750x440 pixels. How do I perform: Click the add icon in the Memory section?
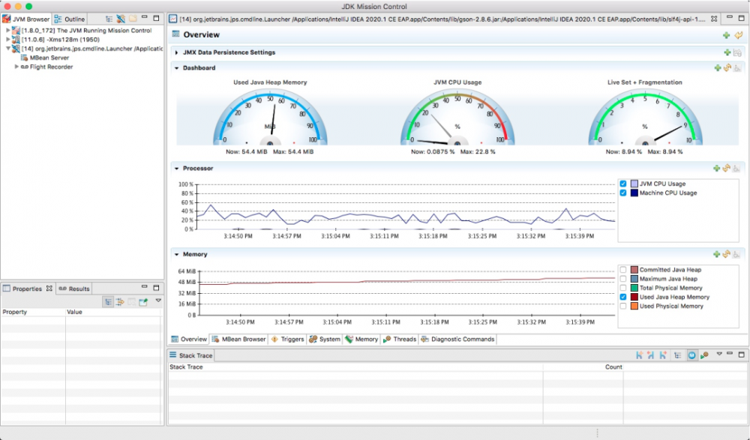[x=717, y=254]
